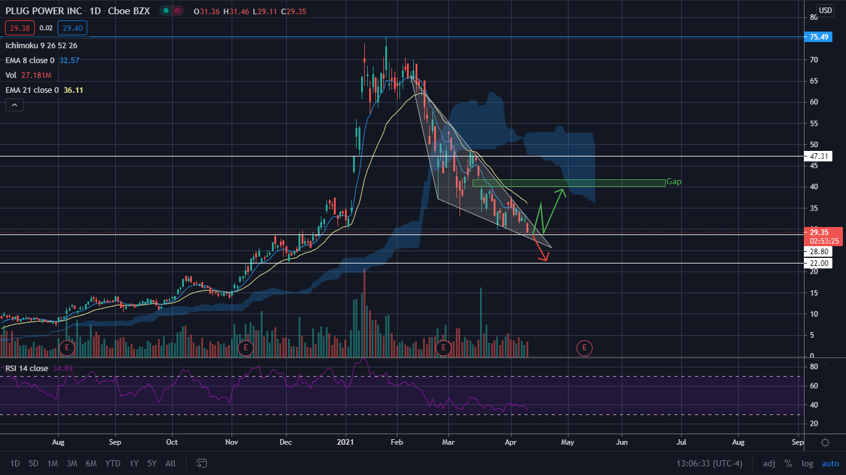Click the late-February earnings E marker
This screenshot has height=475, width=846.
point(443,348)
